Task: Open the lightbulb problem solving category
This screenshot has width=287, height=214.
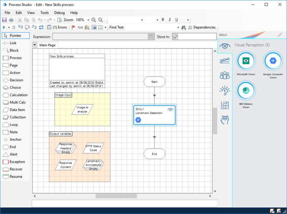Action: click(x=225, y=90)
